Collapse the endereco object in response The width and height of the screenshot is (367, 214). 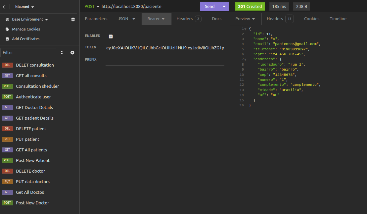click(x=245, y=60)
